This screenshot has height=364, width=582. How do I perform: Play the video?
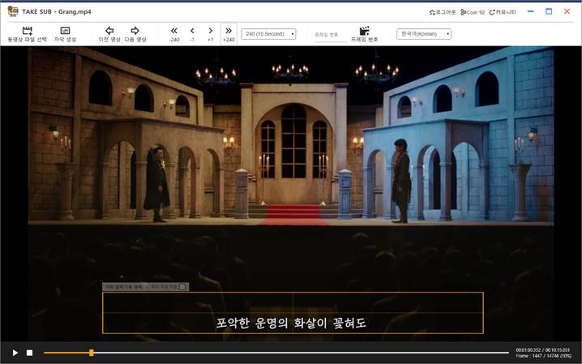[15, 353]
